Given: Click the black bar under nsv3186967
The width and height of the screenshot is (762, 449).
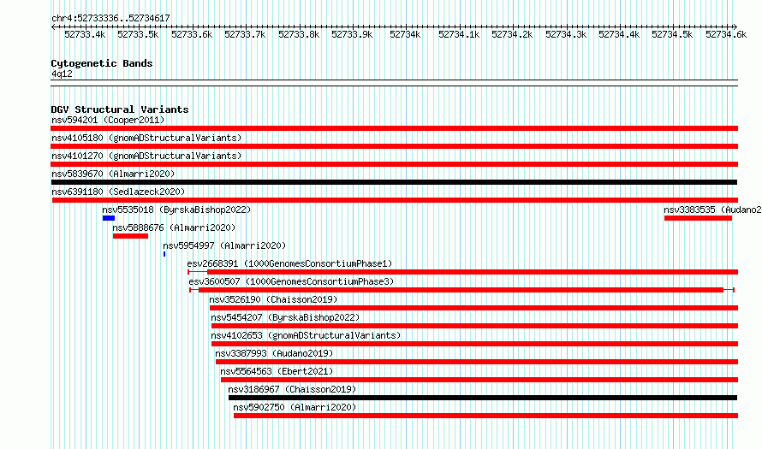Looking at the screenshot, I should click(x=483, y=398).
